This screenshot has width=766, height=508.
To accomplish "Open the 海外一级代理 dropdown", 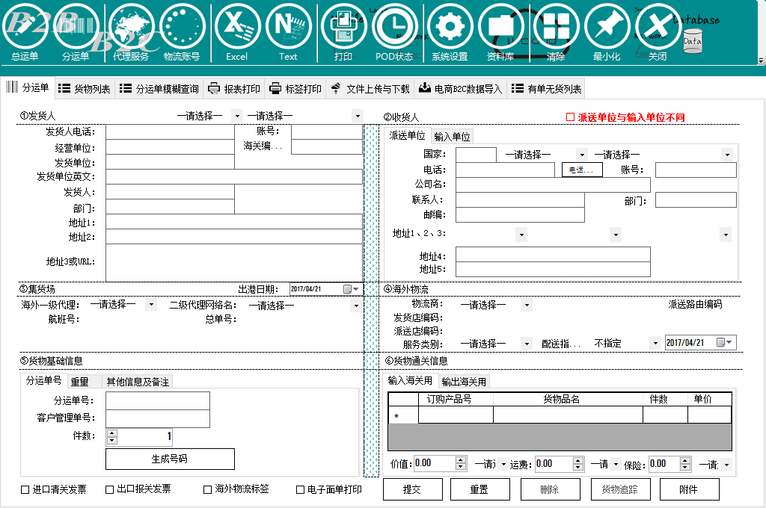I will [151, 305].
